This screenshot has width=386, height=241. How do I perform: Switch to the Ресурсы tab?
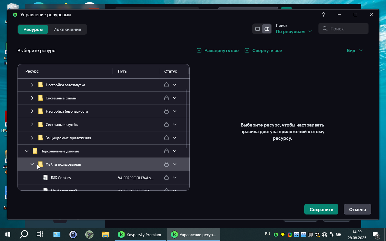click(x=33, y=30)
